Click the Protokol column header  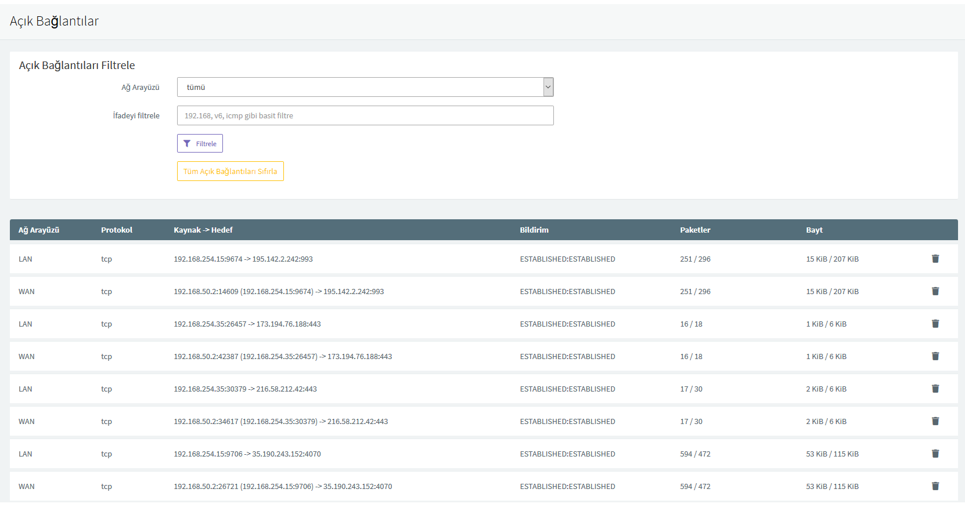(117, 230)
